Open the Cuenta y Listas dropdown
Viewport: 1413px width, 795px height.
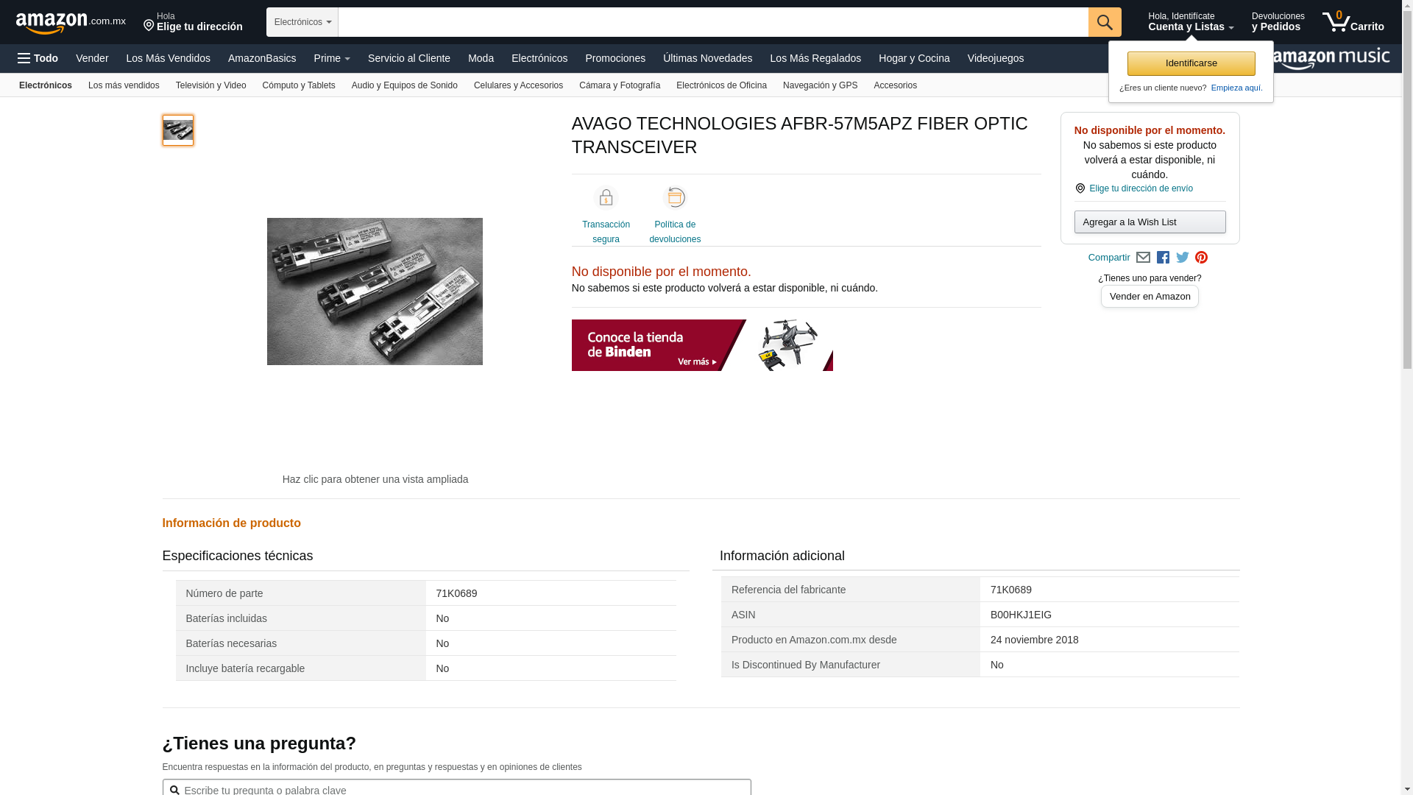[1191, 22]
